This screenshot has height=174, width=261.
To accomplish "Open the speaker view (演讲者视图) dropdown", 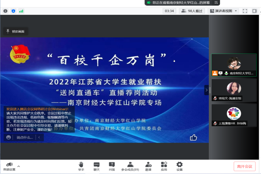I will (x=223, y=11).
